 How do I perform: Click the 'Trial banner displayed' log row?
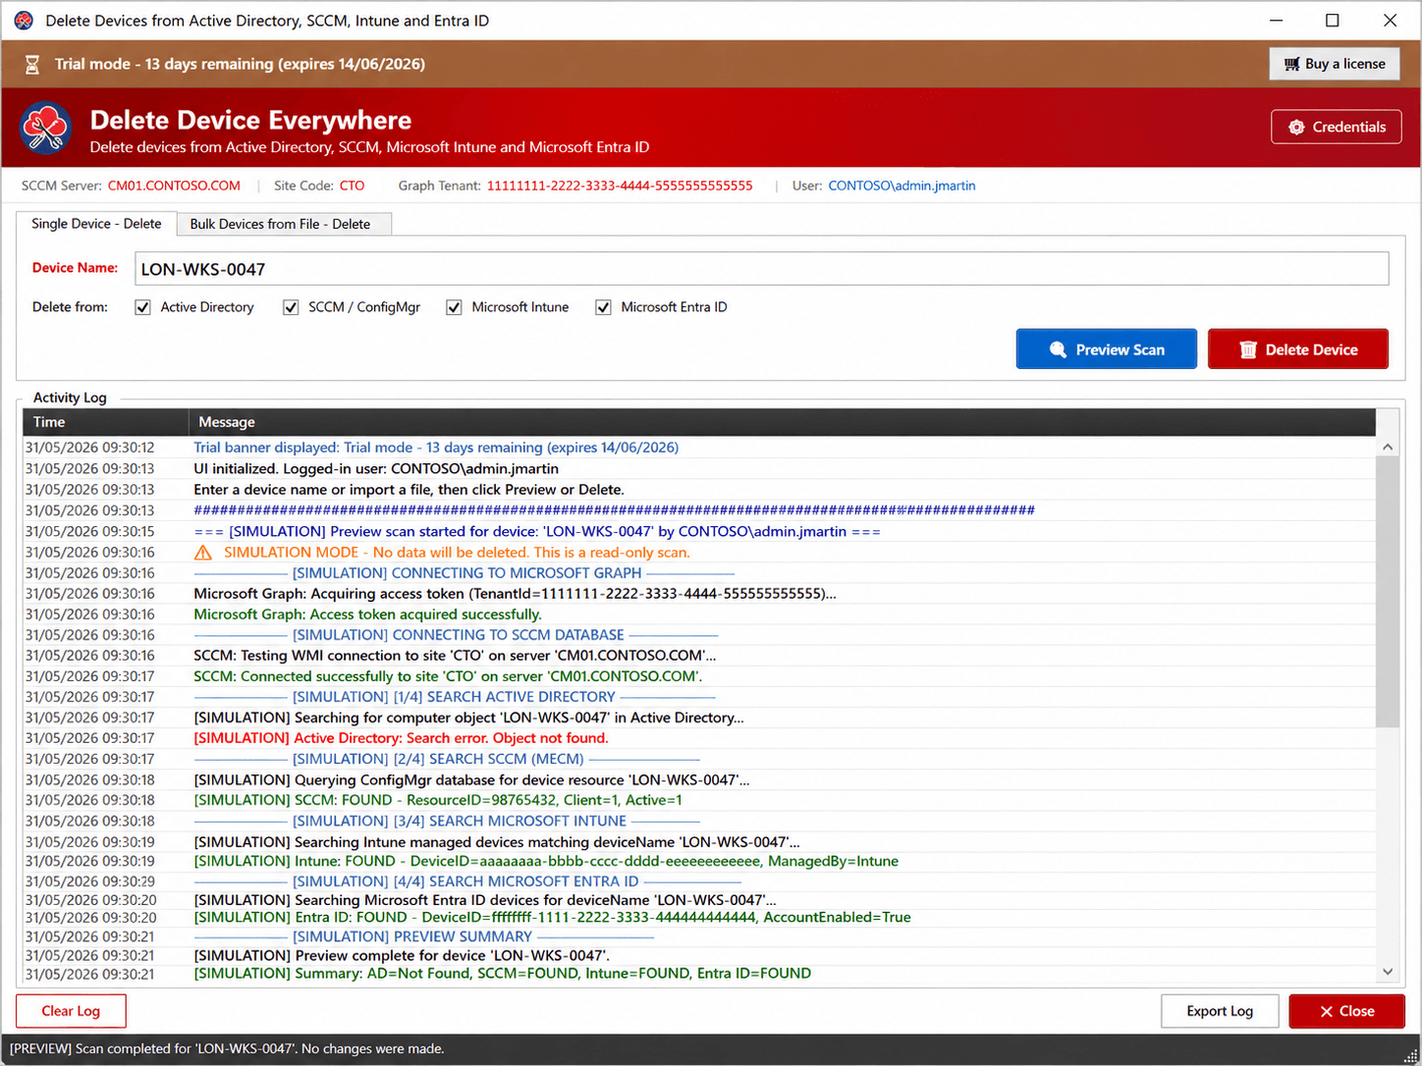coord(699,448)
